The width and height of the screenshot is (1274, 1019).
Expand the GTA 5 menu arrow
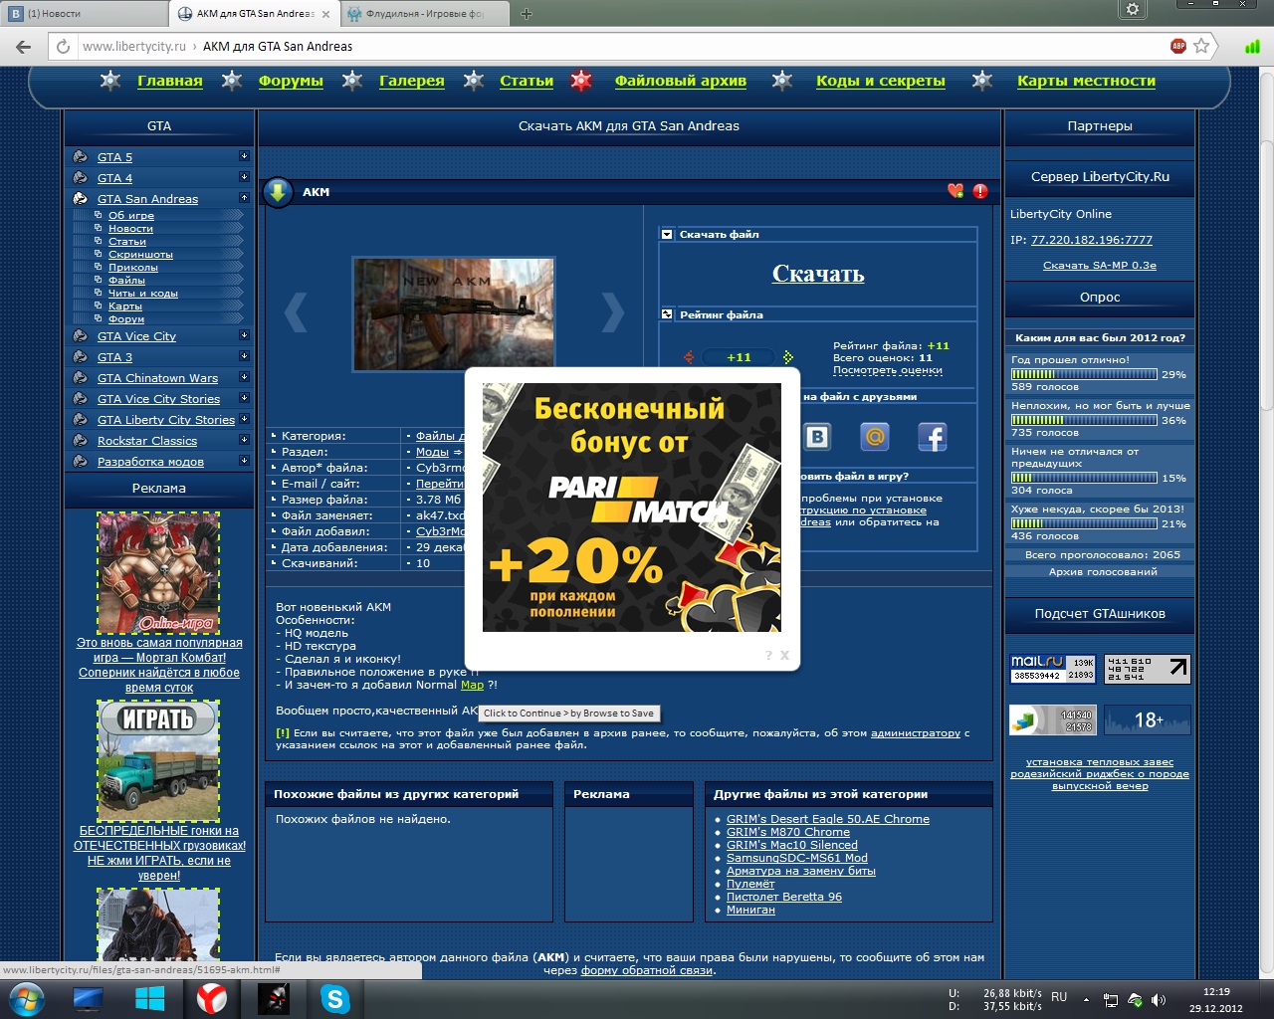(x=244, y=156)
